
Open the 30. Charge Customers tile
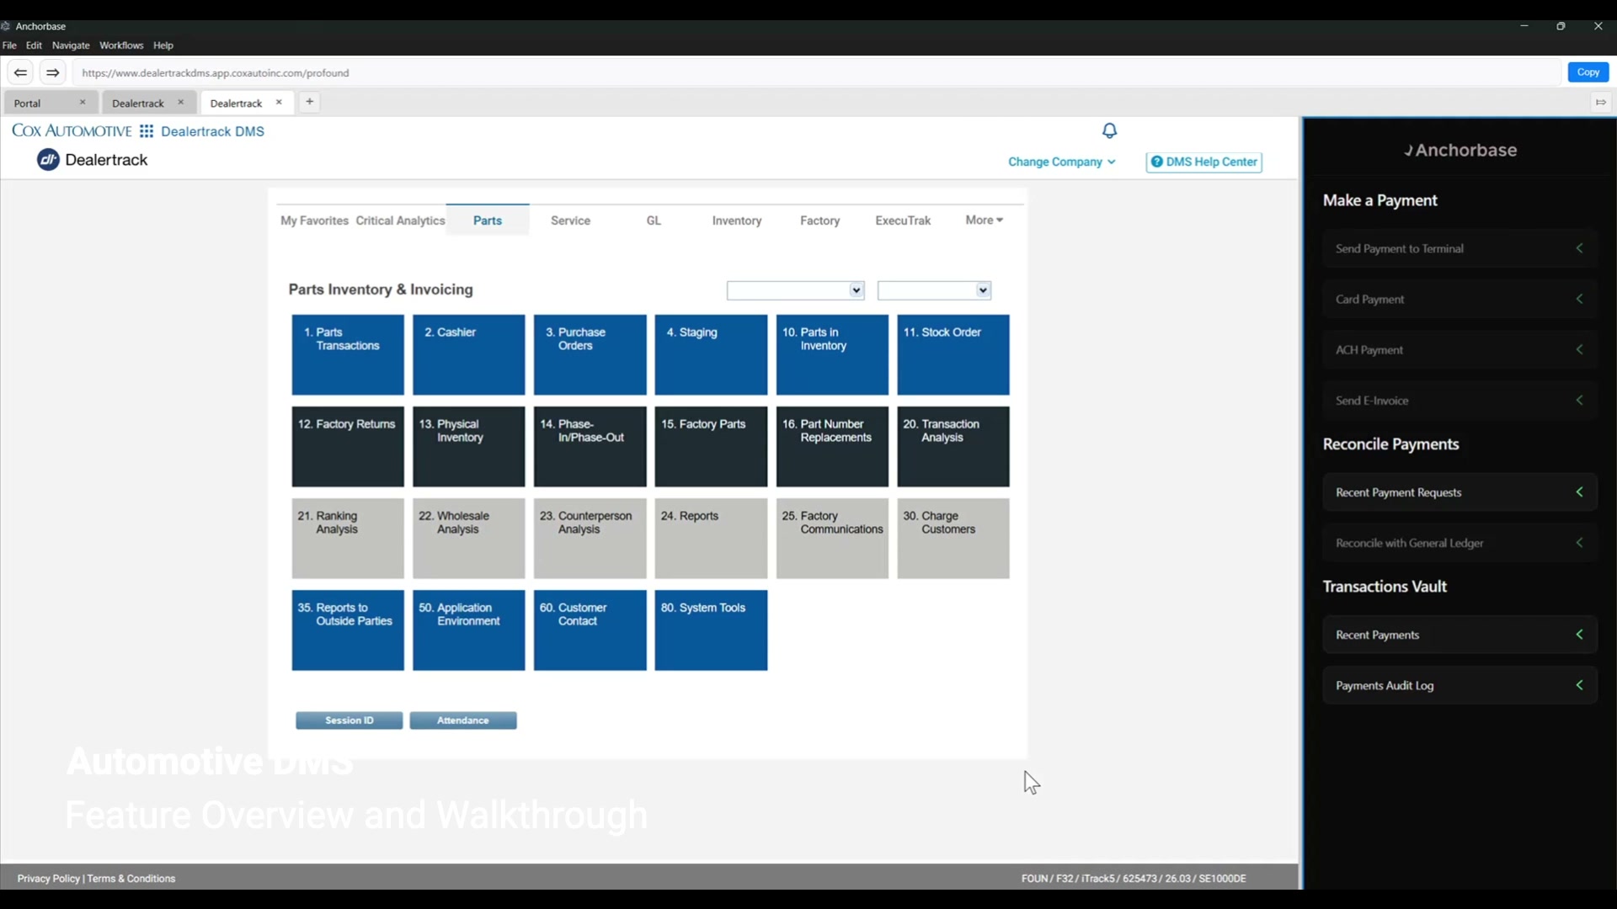tap(953, 538)
